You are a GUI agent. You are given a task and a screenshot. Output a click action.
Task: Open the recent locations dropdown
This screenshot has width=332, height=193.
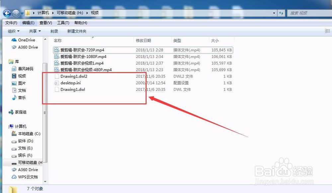(22, 14)
